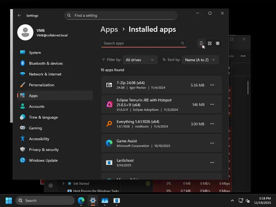Show hidden system tray icons
This screenshot has height=207, width=276.
[232, 201]
